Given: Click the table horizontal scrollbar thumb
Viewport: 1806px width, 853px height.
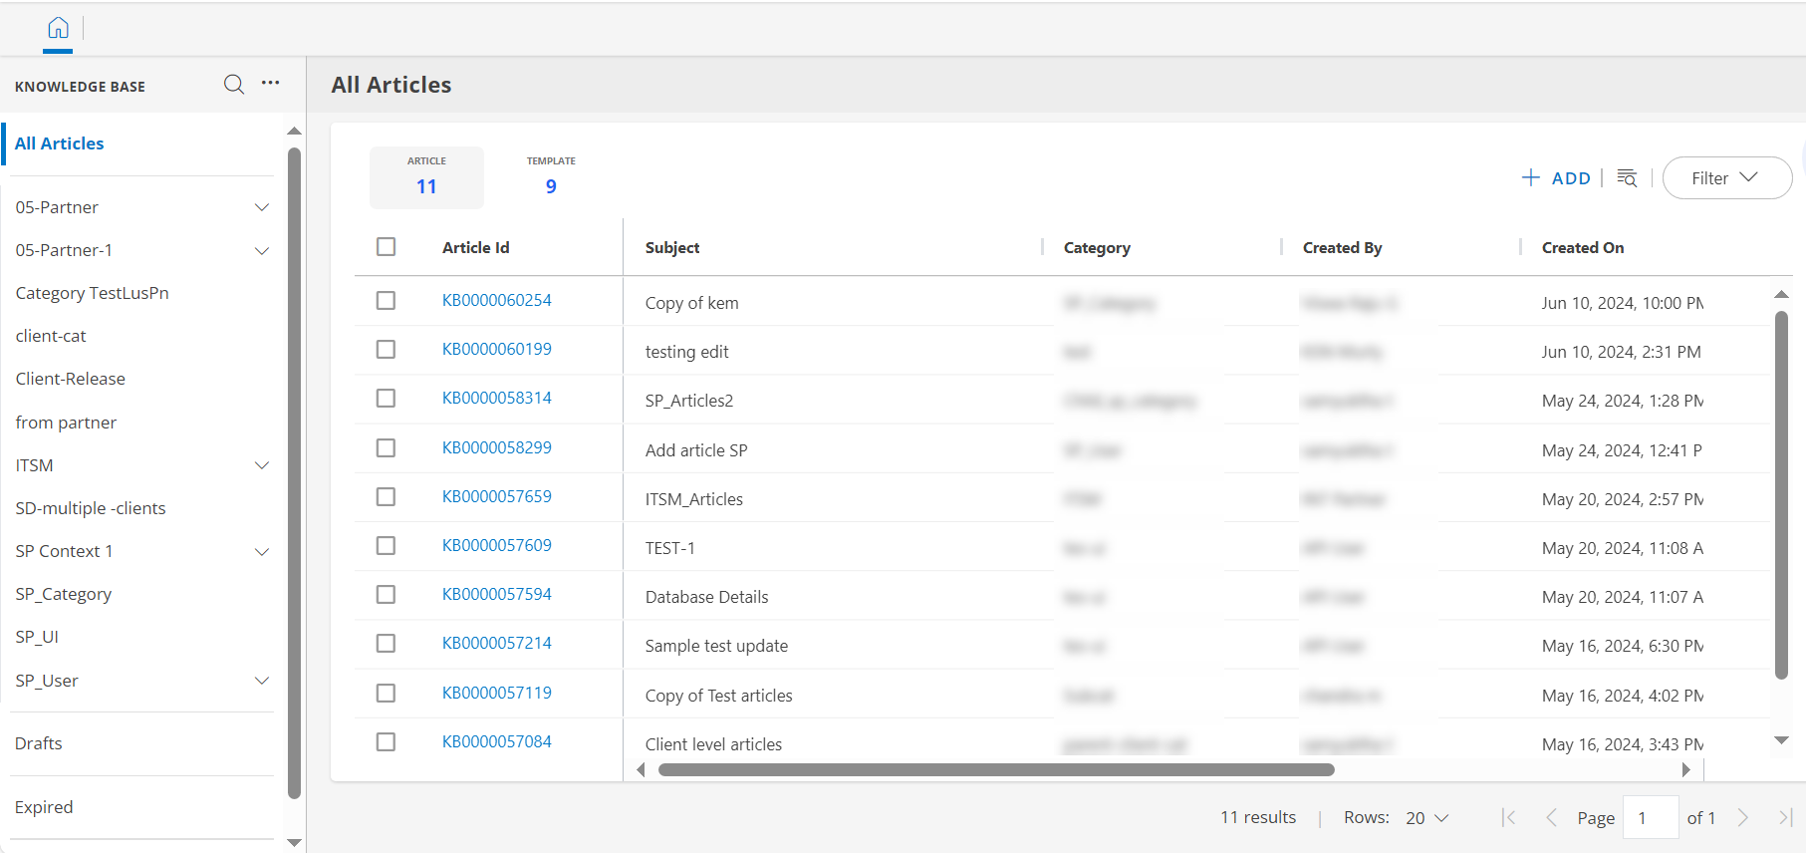Looking at the screenshot, I should pyautogui.click(x=996, y=769).
